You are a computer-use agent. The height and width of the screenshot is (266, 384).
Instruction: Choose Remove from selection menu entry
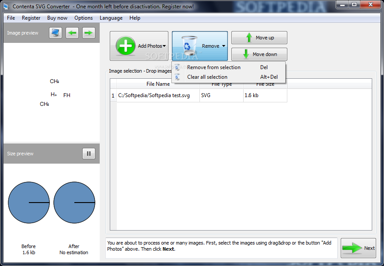tap(229, 67)
